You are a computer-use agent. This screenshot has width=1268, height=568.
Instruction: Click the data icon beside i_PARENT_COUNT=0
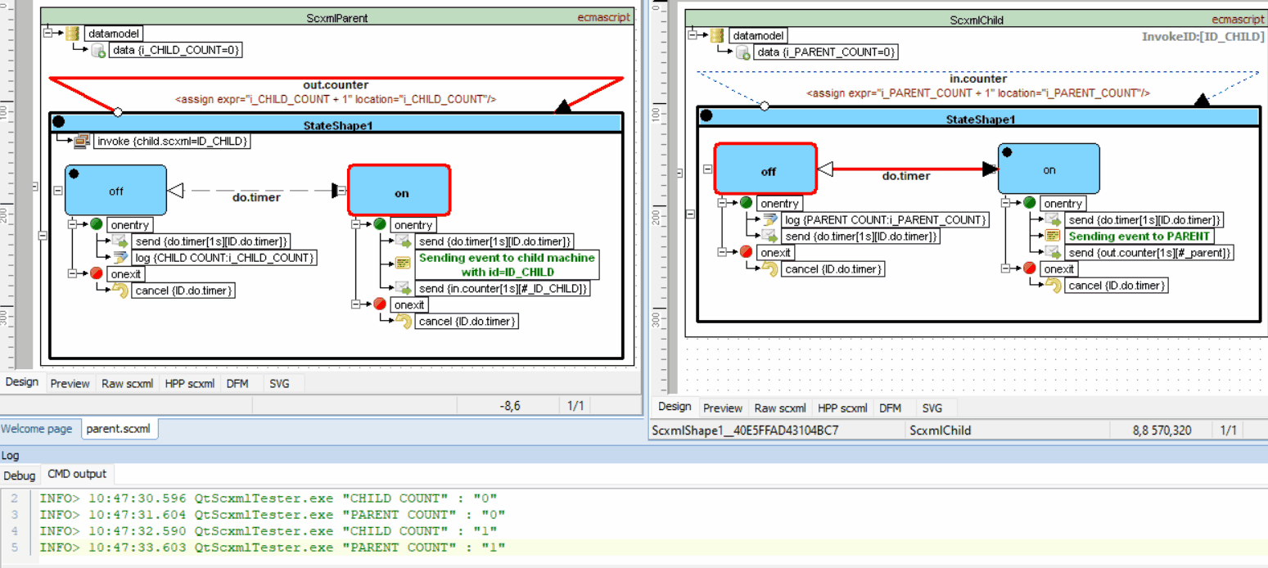coord(742,52)
